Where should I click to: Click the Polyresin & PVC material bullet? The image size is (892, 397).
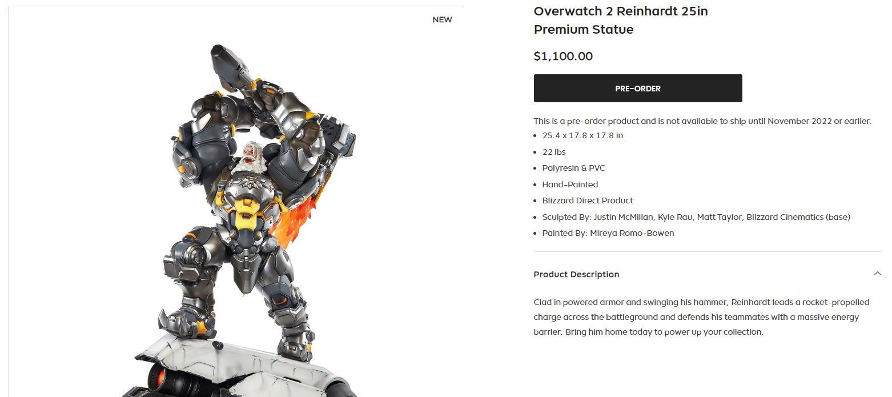point(573,168)
